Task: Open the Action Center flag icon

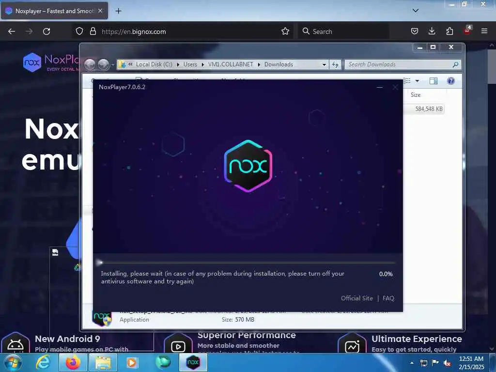Action: tap(435, 363)
